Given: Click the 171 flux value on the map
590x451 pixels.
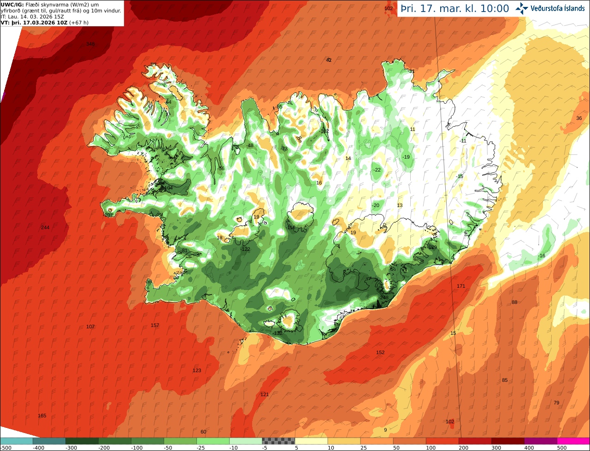Looking at the screenshot, I should coord(461,286).
